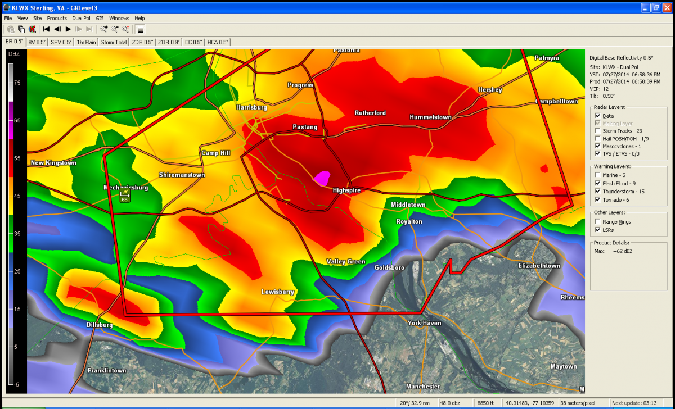The image size is (675, 409).
Task: Toggle Mesocyclones - 1 checkbox
Action: (x=598, y=146)
